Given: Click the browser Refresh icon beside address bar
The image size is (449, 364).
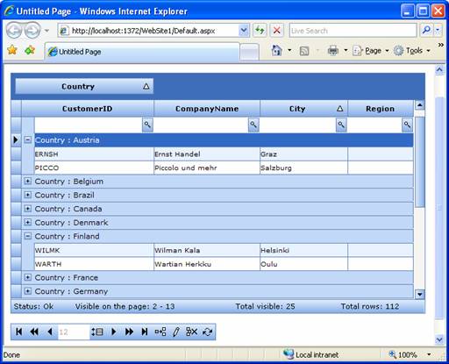Looking at the screenshot, I should pos(260,30).
